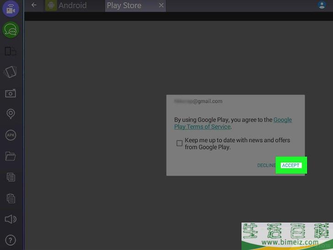Click the gmail.com account address text

pyautogui.click(x=198, y=101)
